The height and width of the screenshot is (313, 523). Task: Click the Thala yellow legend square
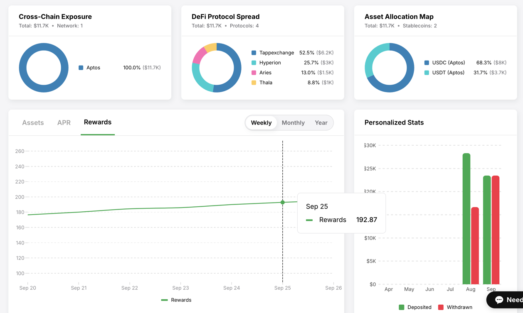click(254, 83)
